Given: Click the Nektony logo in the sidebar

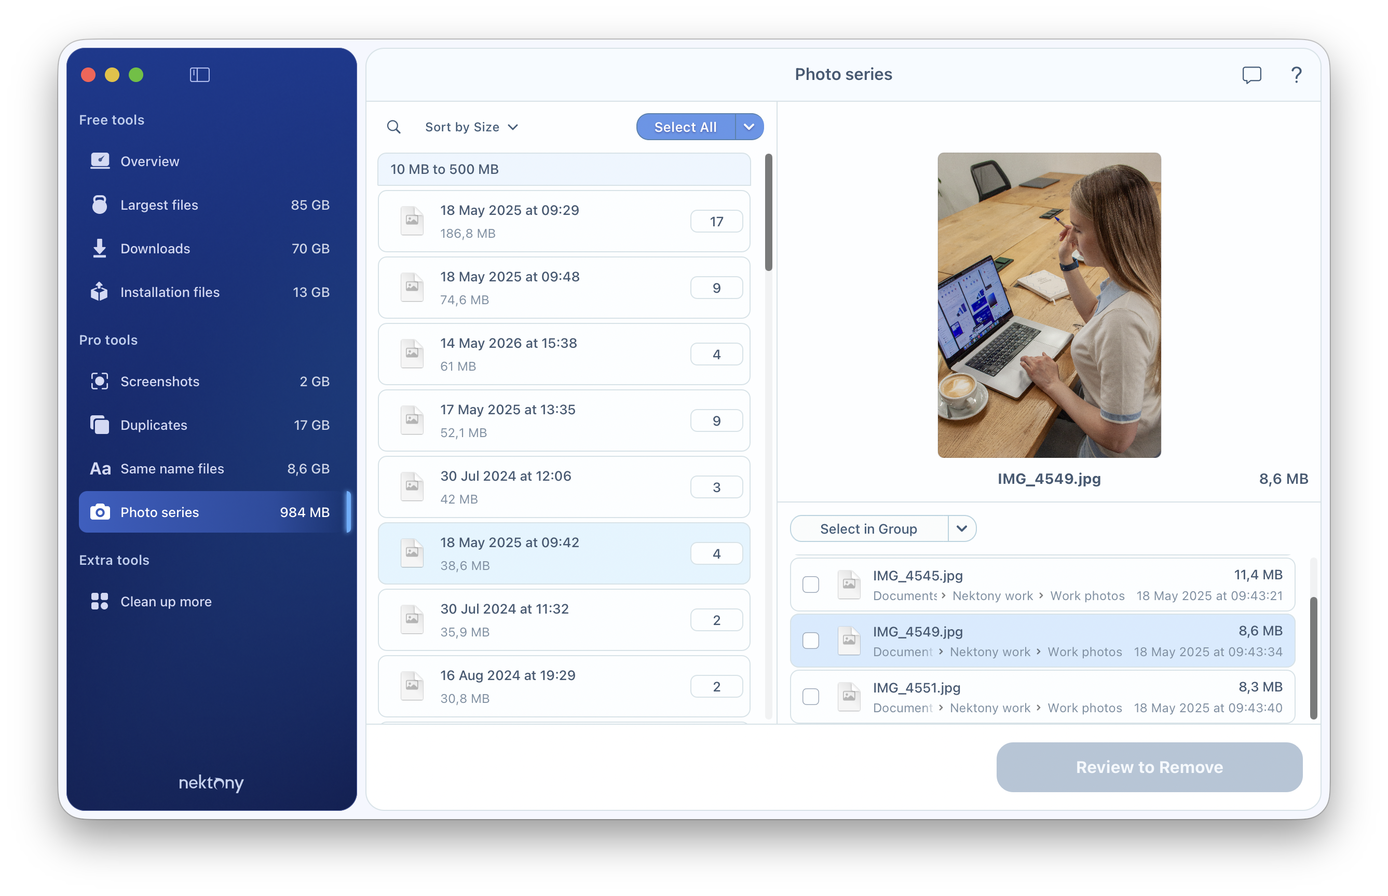Looking at the screenshot, I should point(211,783).
